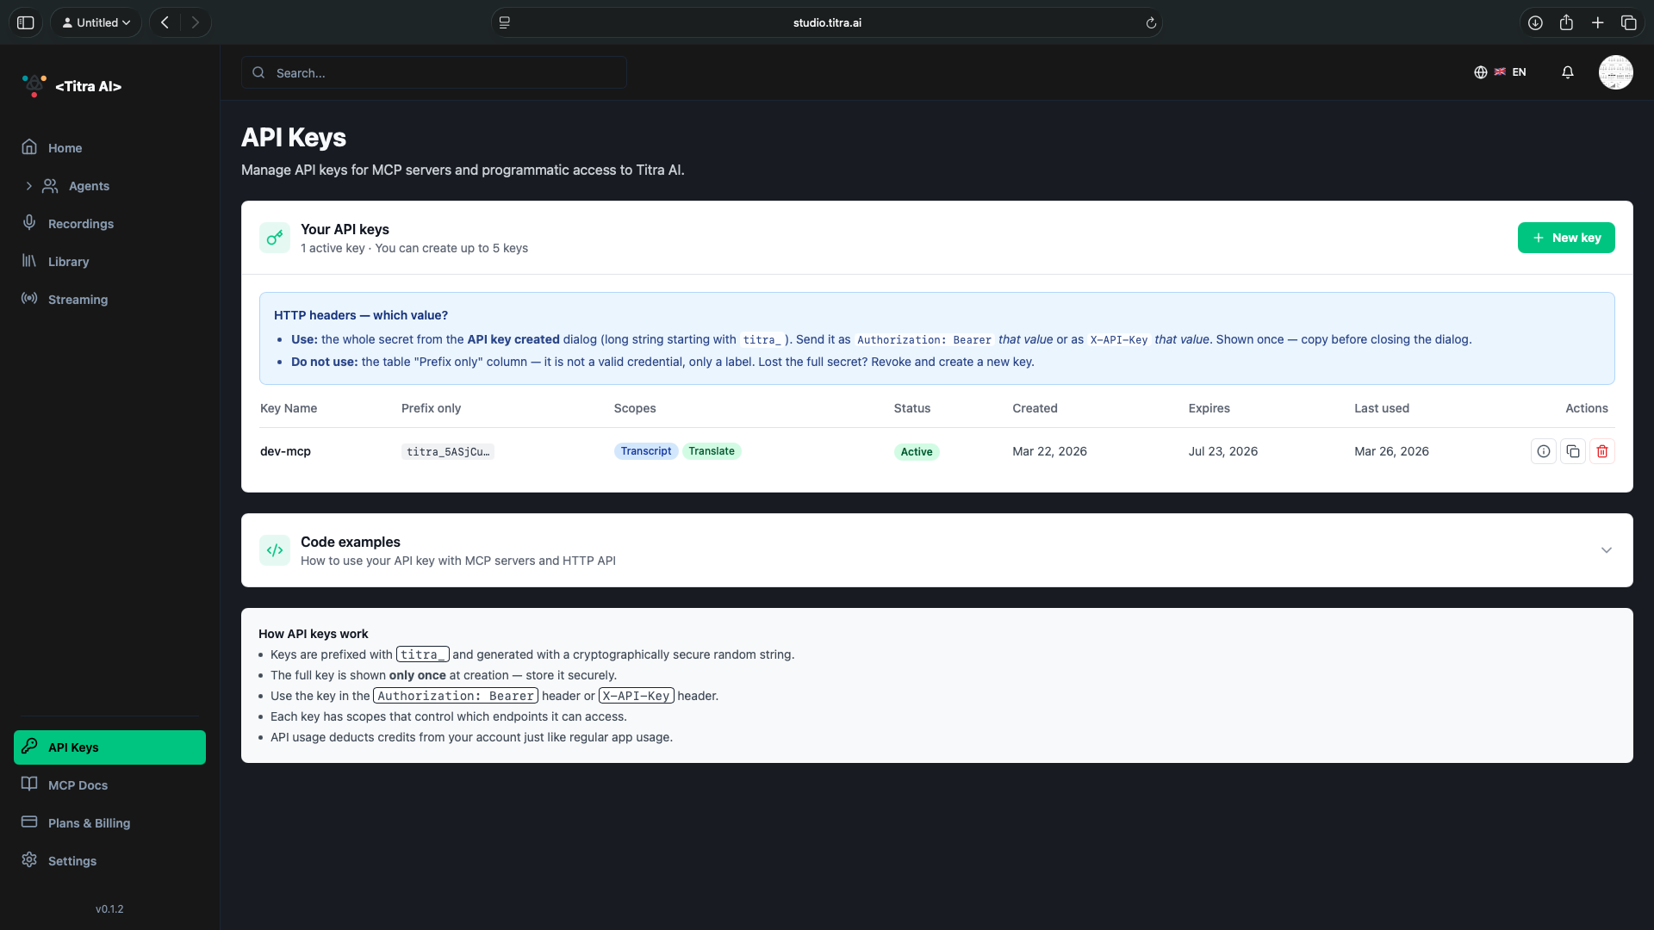The height and width of the screenshot is (930, 1654).
Task: Open Recordings in the sidebar
Action: click(109, 224)
